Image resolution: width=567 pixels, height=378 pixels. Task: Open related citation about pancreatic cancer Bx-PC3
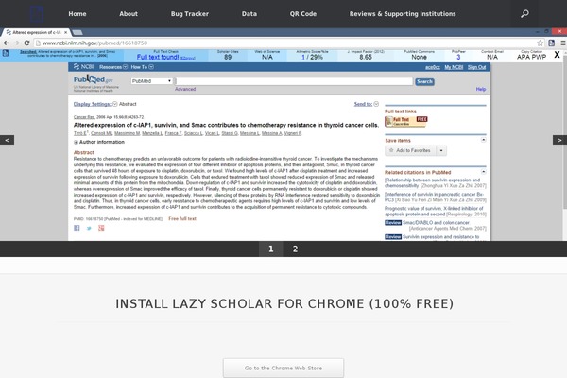point(435,197)
